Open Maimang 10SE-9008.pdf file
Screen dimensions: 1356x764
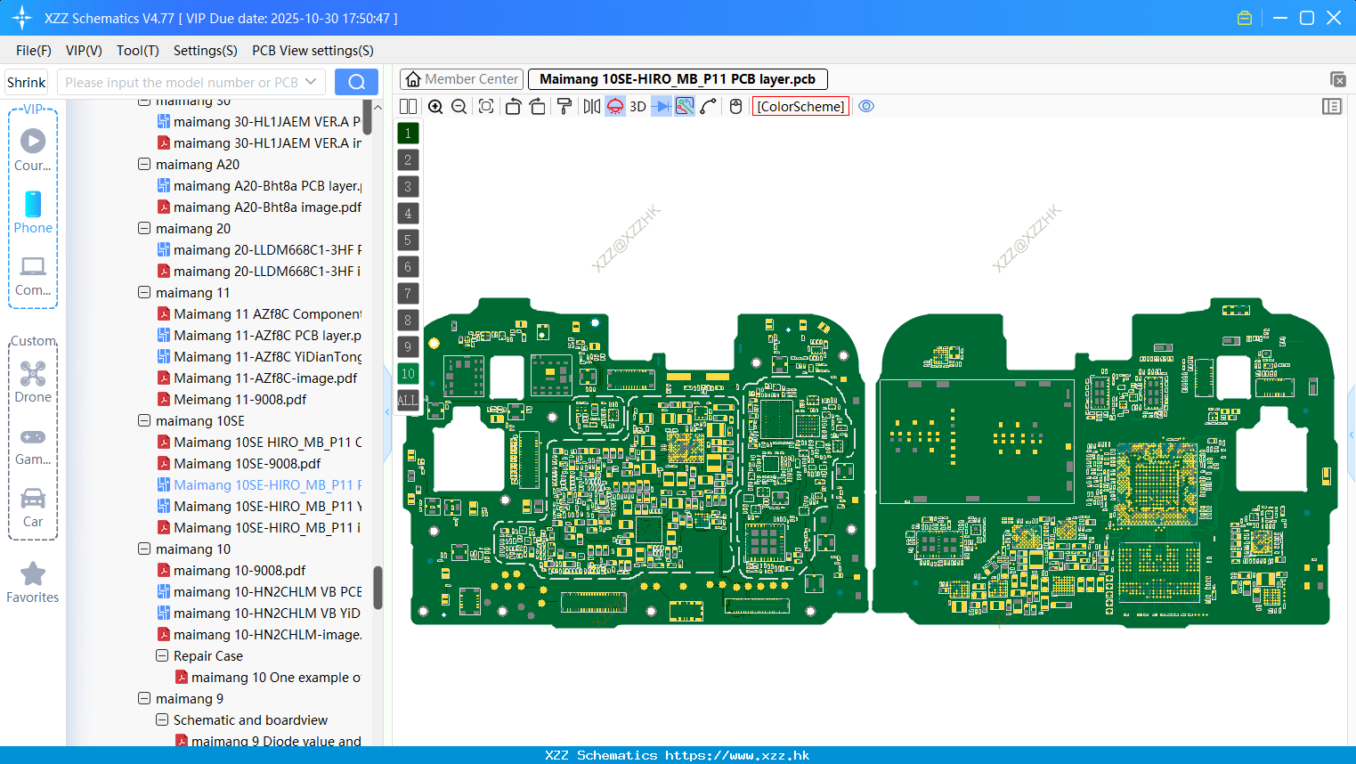coord(247,463)
